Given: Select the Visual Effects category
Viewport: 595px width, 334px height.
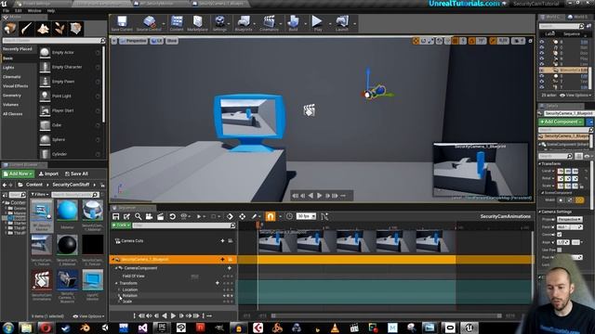Looking at the screenshot, I should click(x=16, y=86).
